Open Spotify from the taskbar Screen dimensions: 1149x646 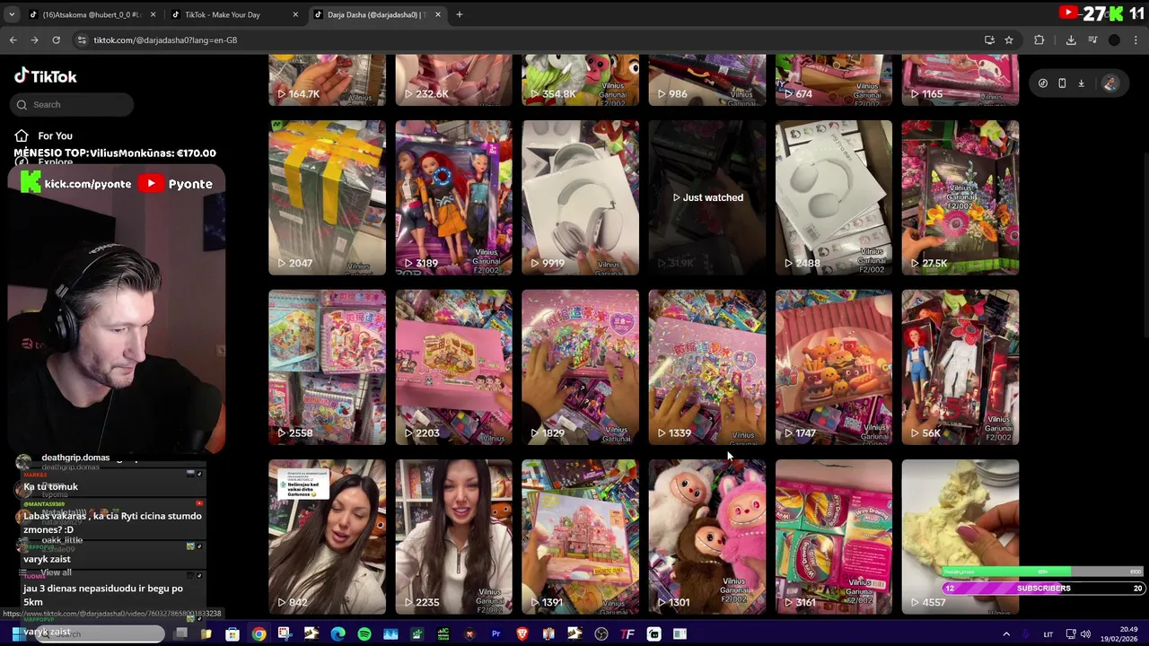pos(364,634)
